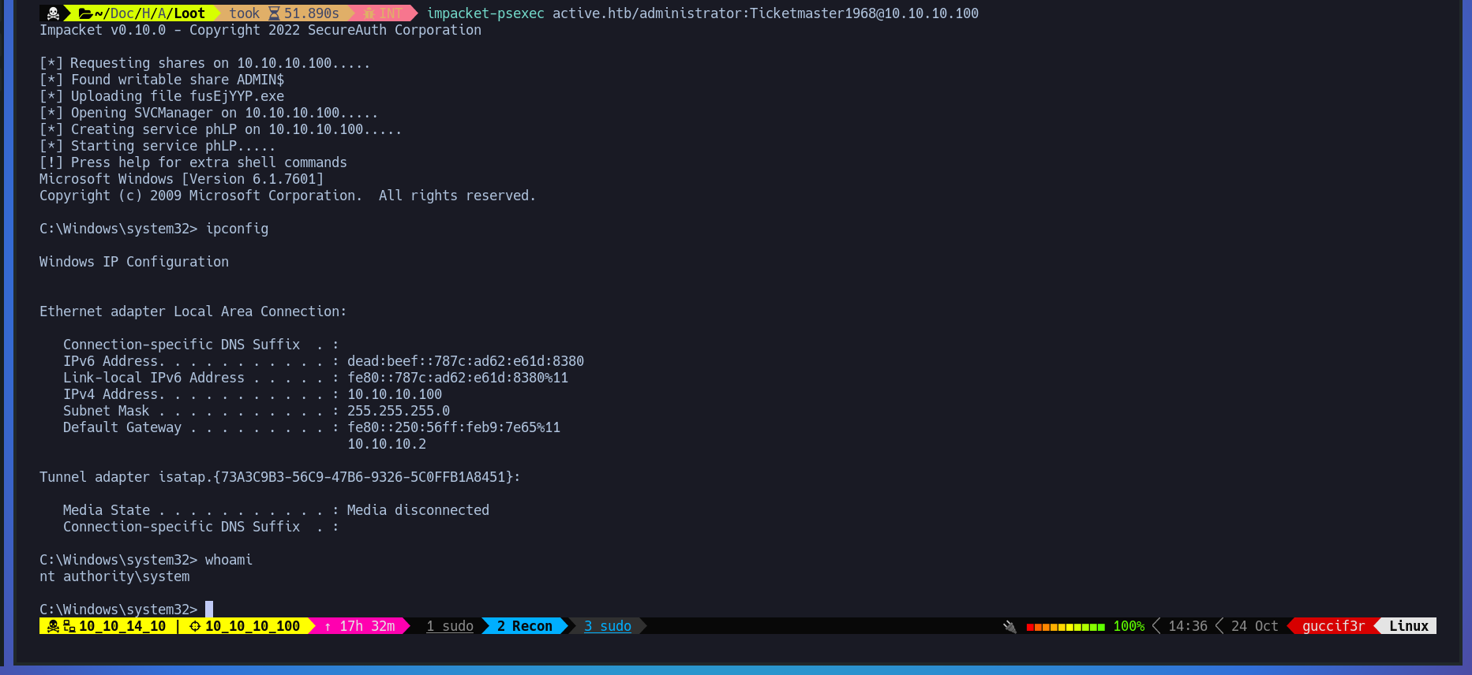Click the battery level color bar
Screen dimensions: 1472x675
pos(1066,627)
